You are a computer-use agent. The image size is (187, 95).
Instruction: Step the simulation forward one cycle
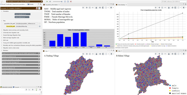50,1
